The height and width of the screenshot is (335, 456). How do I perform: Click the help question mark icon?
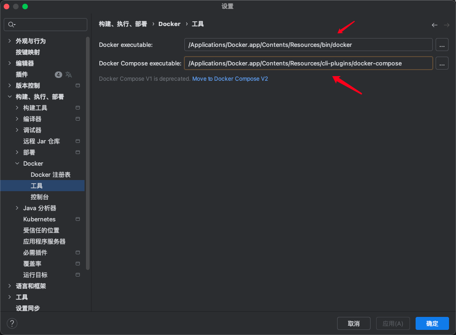pos(12,323)
